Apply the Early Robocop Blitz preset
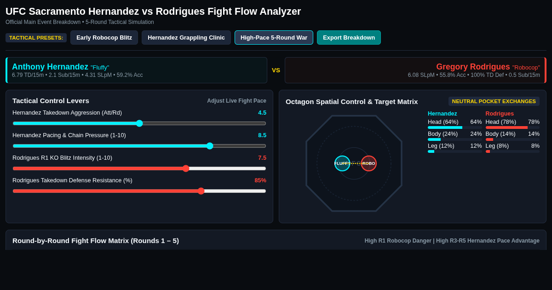552x290 pixels. tap(104, 37)
